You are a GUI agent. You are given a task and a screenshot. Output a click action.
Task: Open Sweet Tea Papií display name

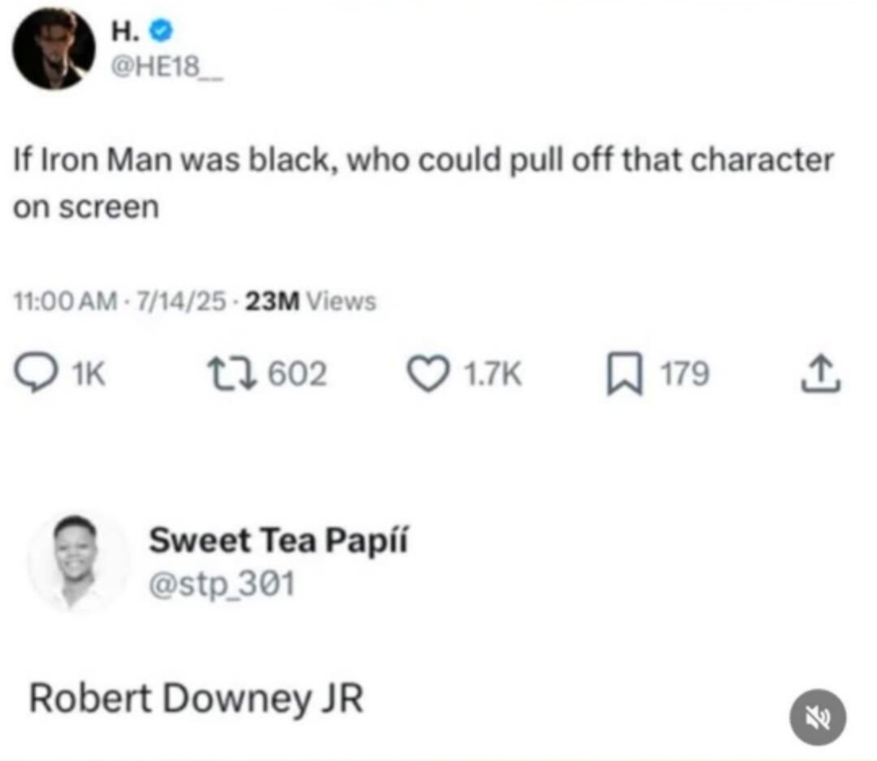(x=279, y=541)
